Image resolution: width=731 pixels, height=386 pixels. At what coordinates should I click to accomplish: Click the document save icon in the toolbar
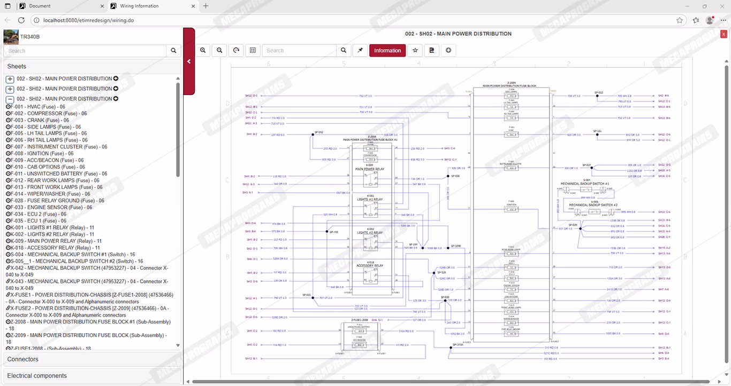click(x=431, y=50)
